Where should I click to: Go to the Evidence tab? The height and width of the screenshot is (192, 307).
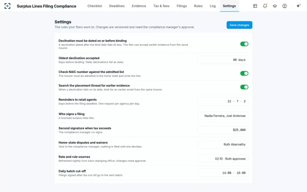[x=139, y=6]
